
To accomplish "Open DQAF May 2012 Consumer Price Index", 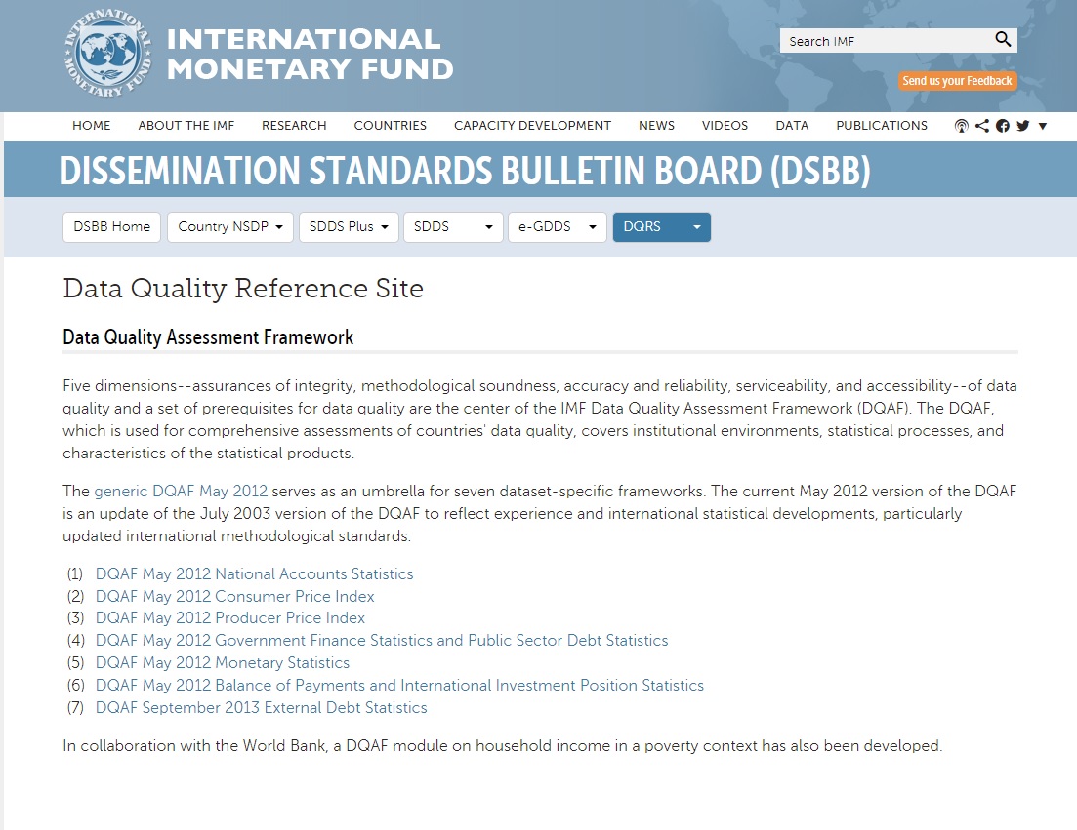I will [235, 597].
